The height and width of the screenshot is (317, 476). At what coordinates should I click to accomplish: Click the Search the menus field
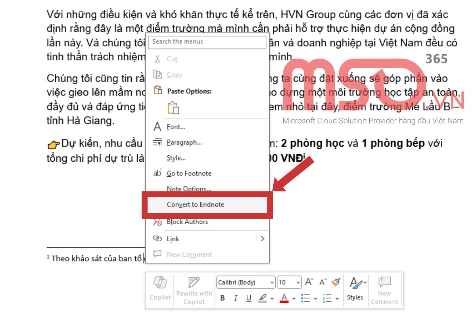[207, 42]
